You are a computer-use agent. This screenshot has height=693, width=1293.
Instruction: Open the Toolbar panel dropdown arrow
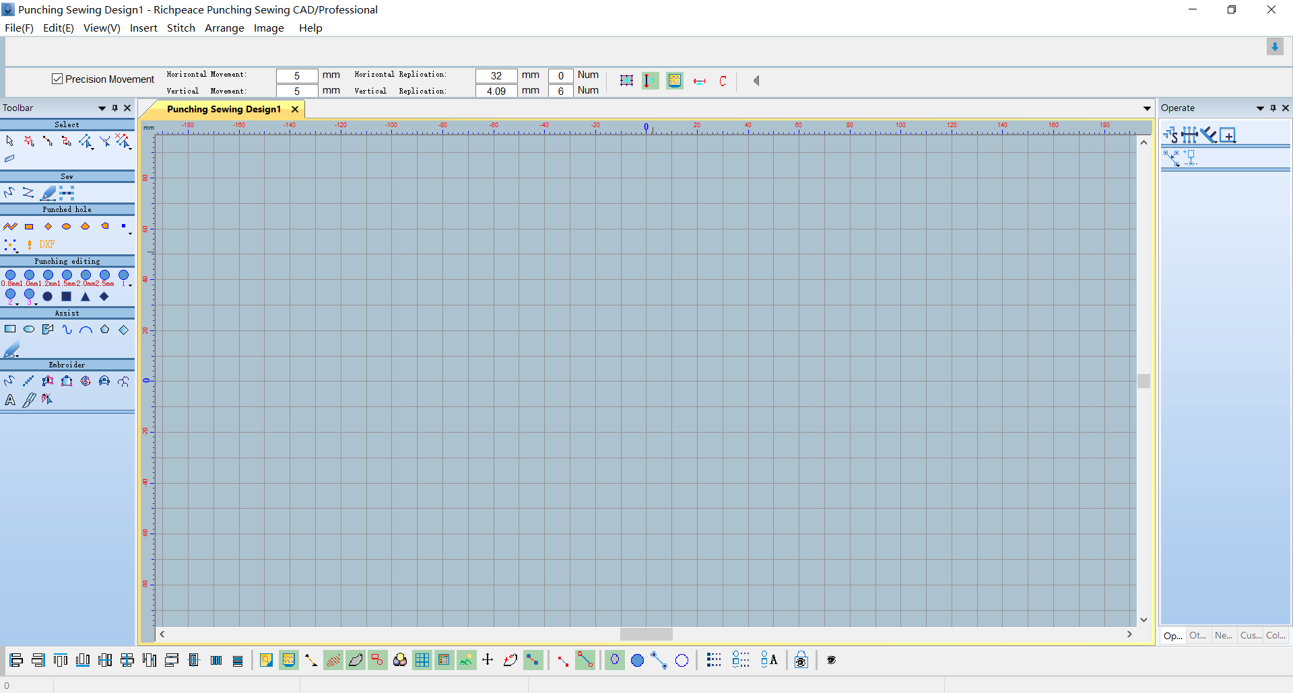click(x=102, y=108)
